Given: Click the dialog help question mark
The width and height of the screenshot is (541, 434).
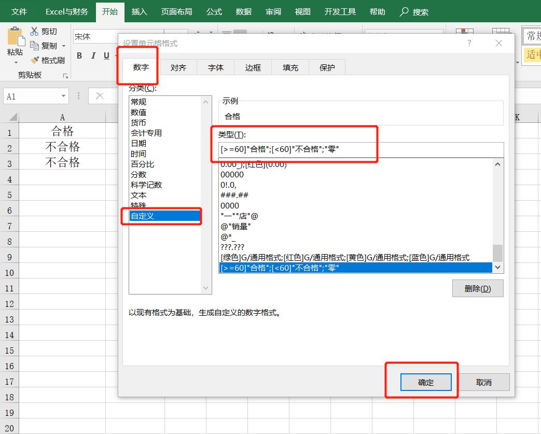Looking at the screenshot, I should coord(469,44).
